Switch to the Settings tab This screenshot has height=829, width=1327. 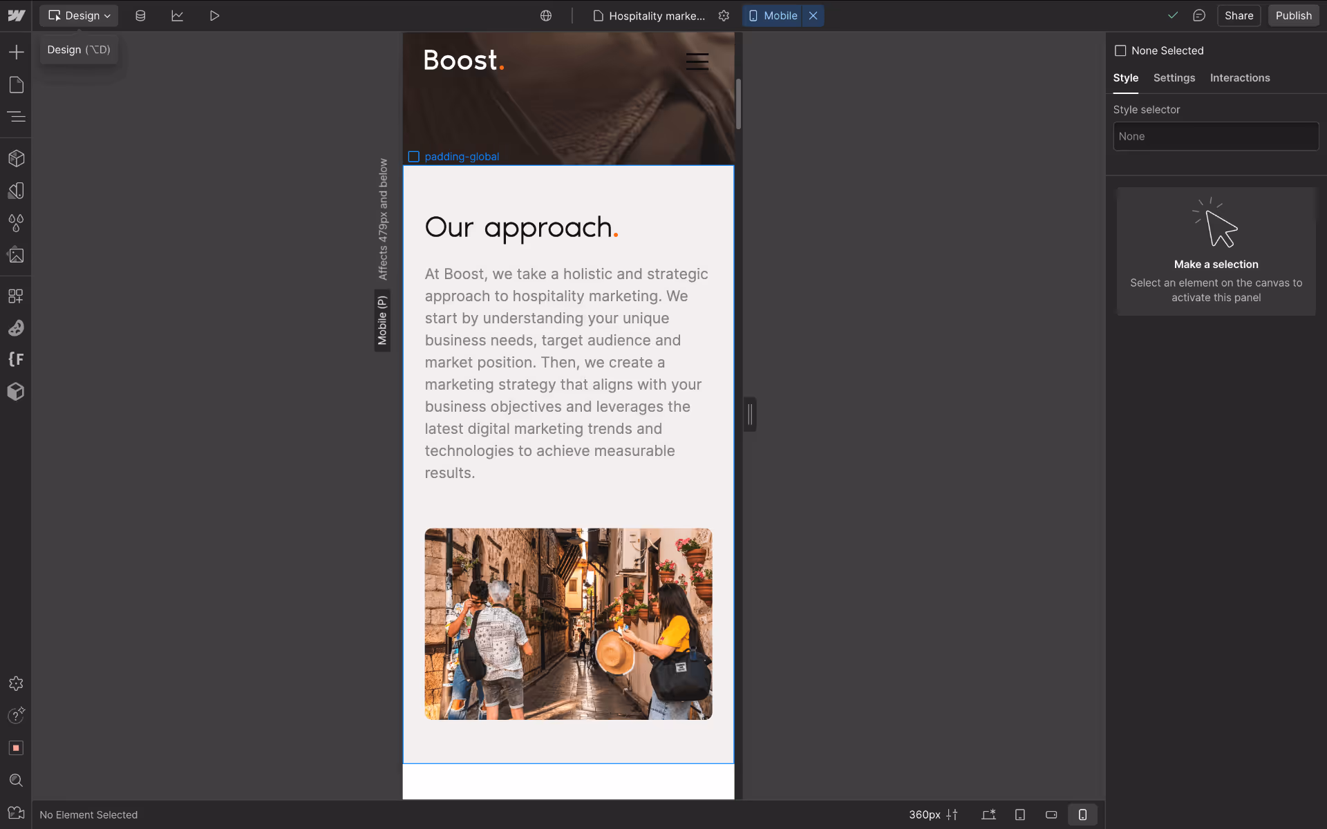coord(1174,78)
